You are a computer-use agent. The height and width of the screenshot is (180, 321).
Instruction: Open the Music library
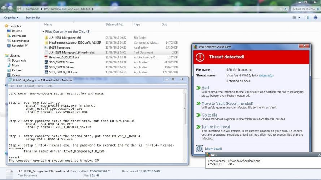click(16, 65)
